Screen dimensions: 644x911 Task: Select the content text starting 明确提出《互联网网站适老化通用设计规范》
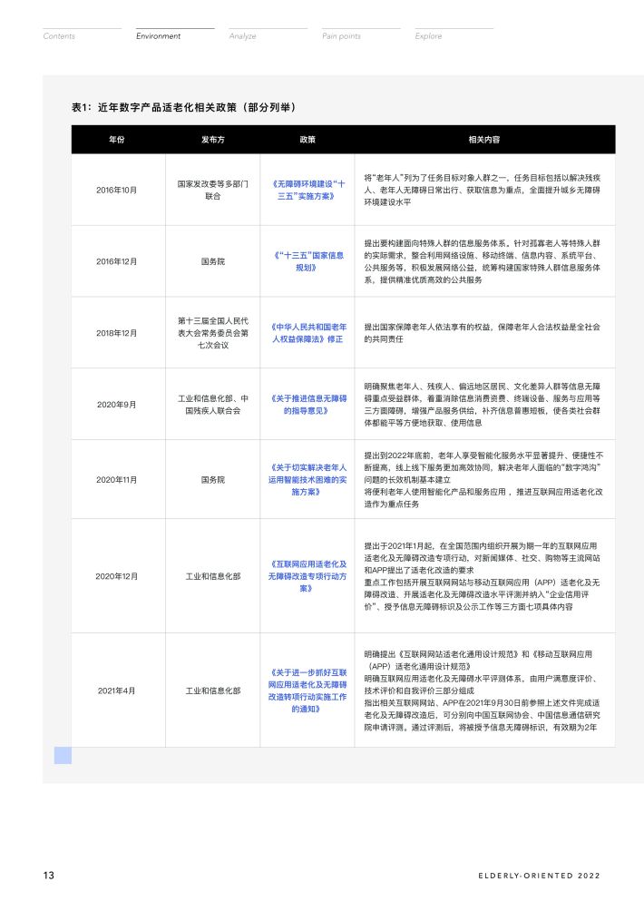pos(483,691)
